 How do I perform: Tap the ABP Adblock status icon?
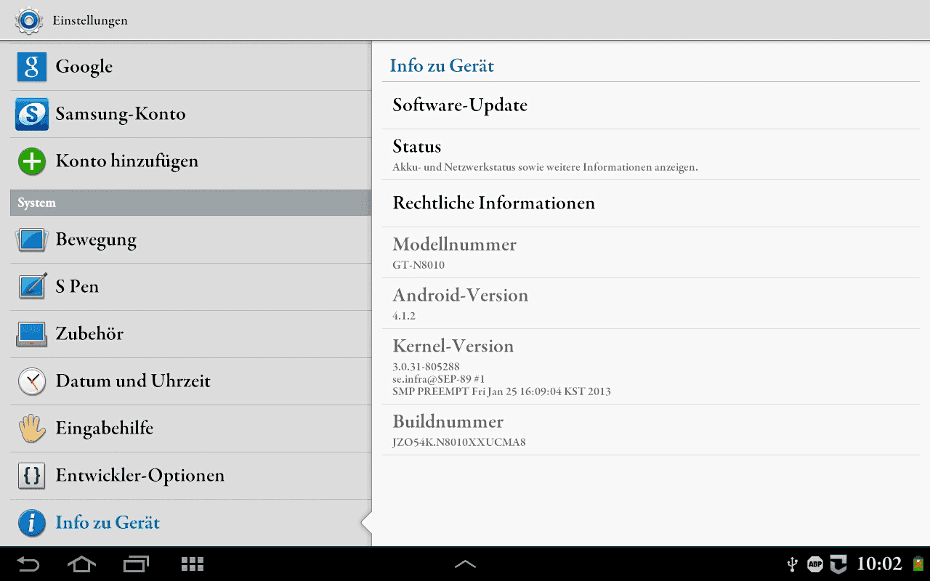pyautogui.click(x=815, y=564)
